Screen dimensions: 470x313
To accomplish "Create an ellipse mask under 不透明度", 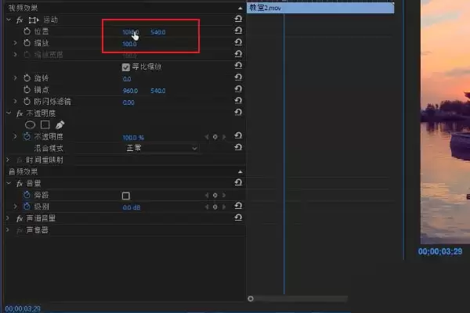I will [x=30, y=124].
